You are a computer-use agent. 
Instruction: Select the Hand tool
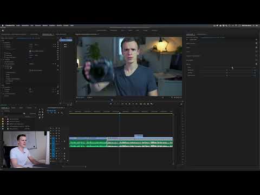[40, 118]
